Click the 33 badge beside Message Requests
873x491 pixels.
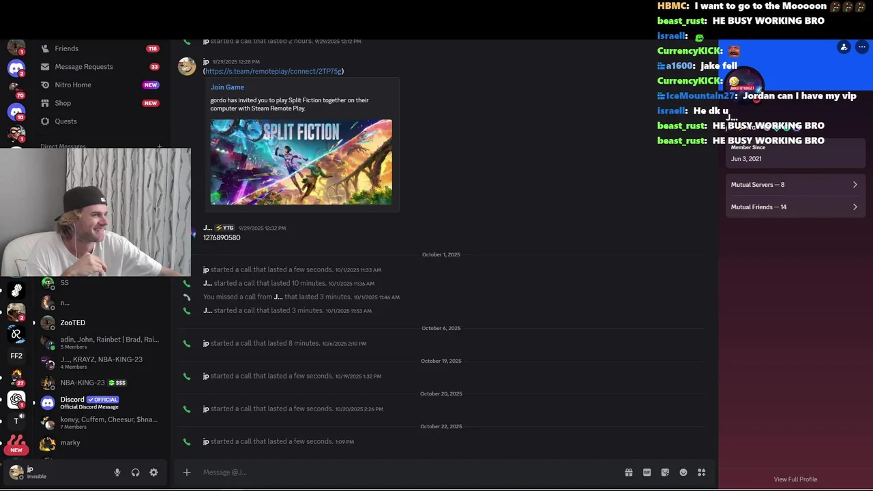154,67
